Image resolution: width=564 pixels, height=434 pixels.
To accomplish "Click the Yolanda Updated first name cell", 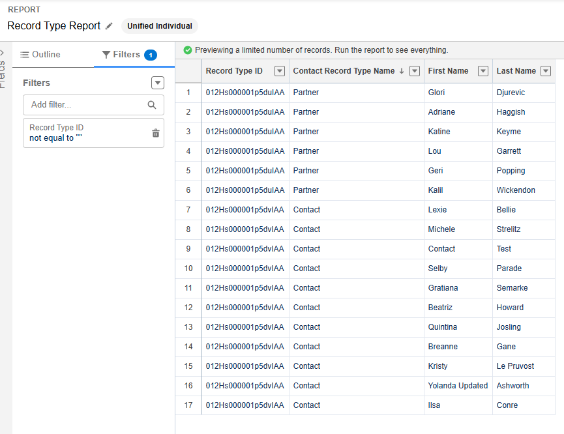I will click(x=458, y=386).
